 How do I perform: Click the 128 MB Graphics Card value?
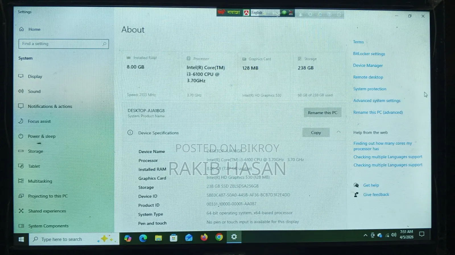click(250, 68)
